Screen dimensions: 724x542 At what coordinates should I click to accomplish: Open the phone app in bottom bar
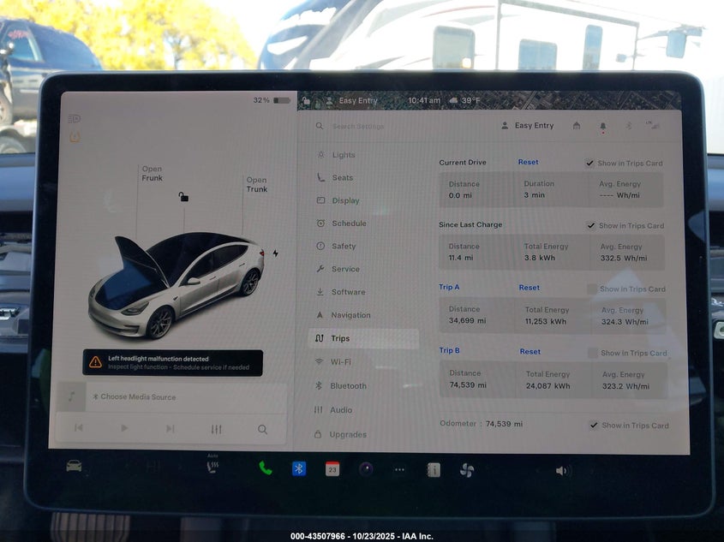266,468
